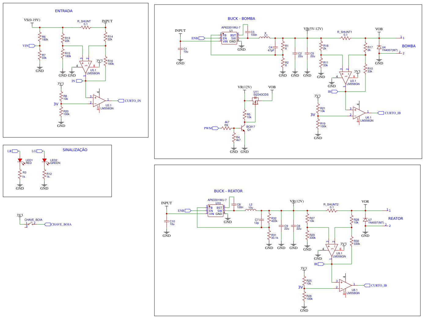Screen dimensions: 425x319
Task: Select the U2.1 LM358GN comparator symbol
Action: pos(99,101)
